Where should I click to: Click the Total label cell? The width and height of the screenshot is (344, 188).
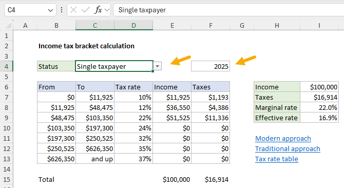[x=56, y=179]
